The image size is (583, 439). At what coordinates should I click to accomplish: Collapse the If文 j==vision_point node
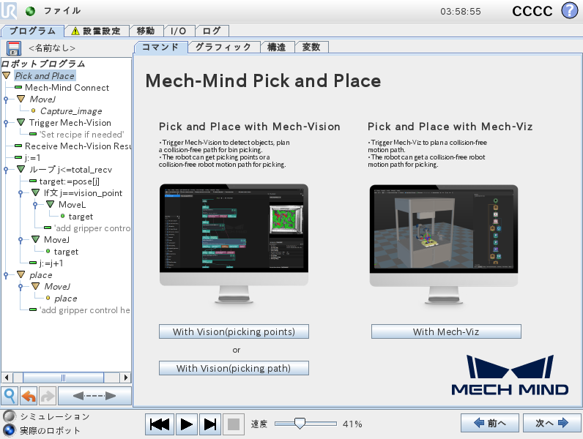click(x=35, y=192)
